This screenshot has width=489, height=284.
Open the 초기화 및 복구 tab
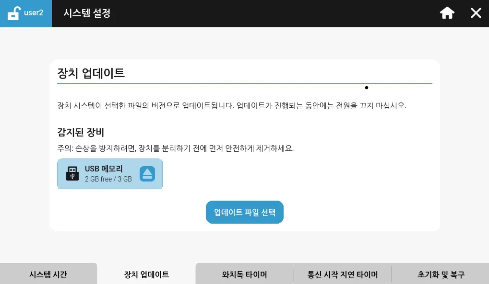pyautogui.click(x=441, y=274)
